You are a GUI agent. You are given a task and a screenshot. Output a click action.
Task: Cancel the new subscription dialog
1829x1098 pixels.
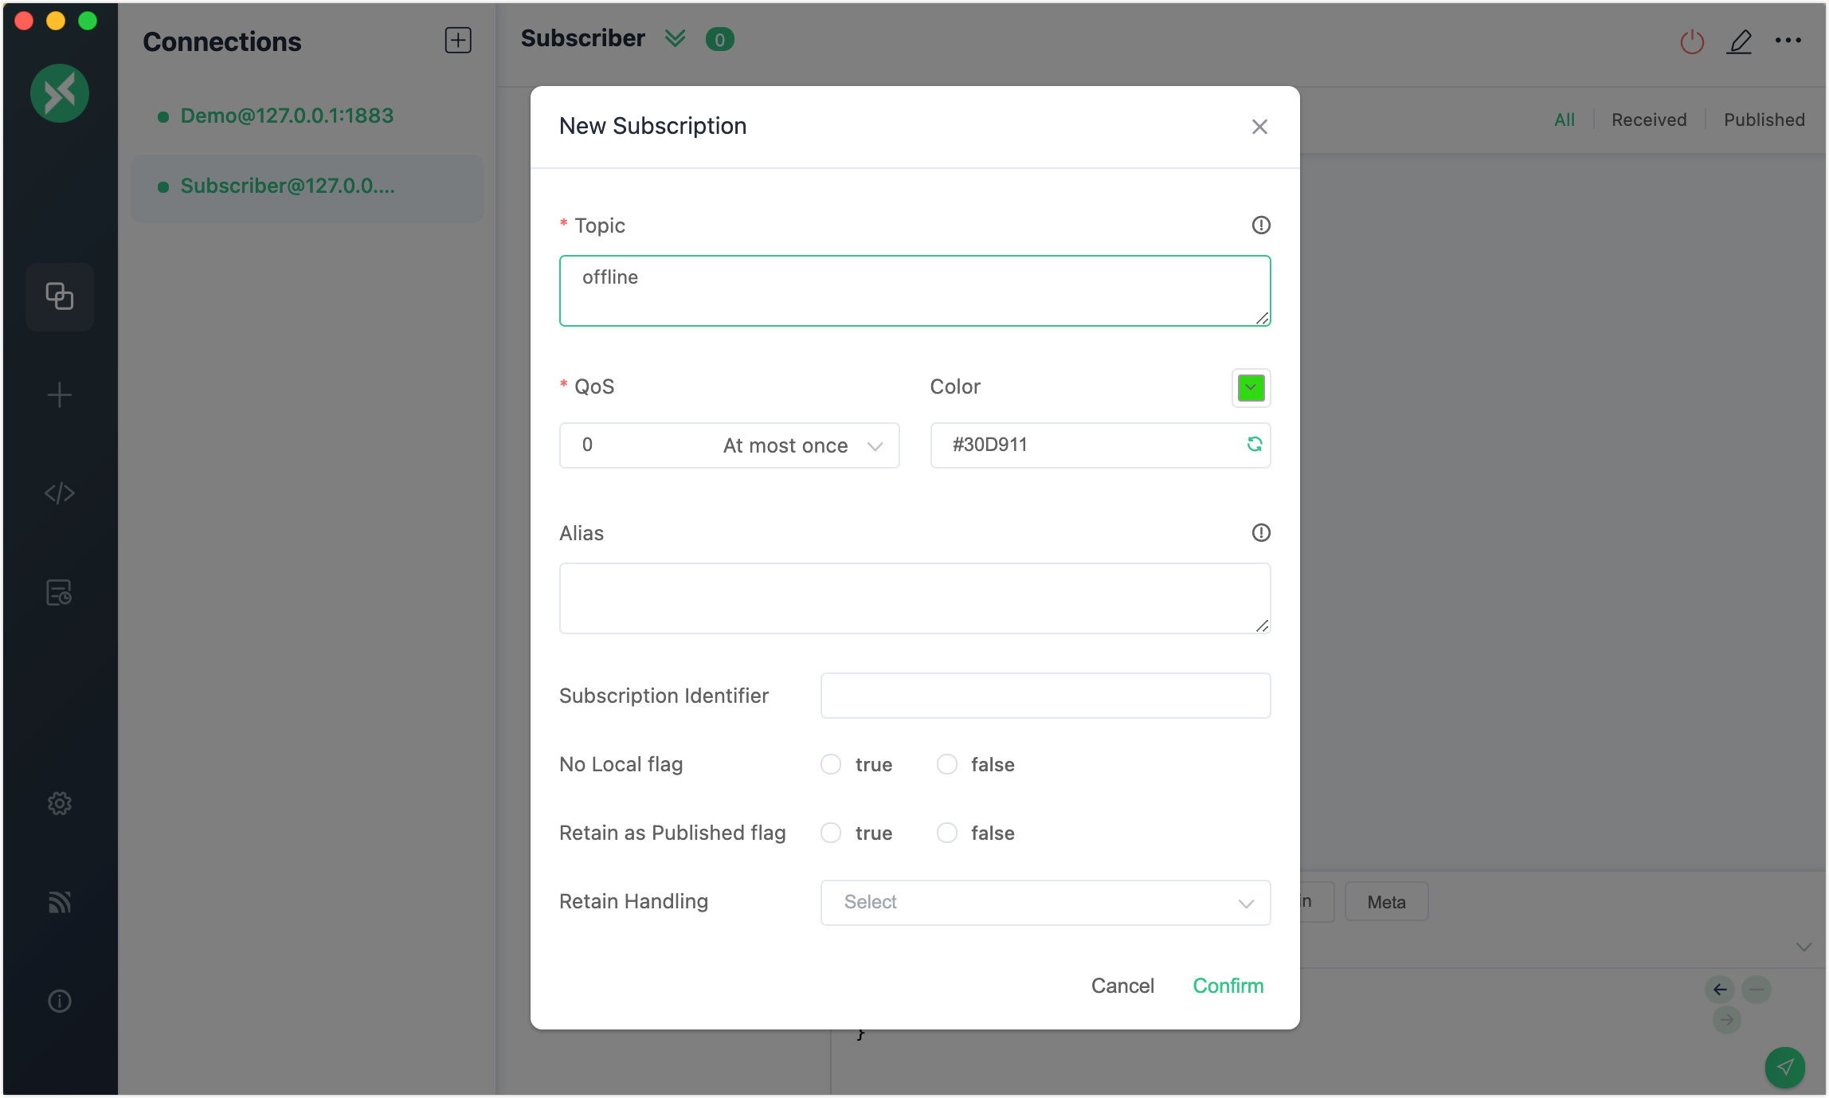coord(1122,986)
